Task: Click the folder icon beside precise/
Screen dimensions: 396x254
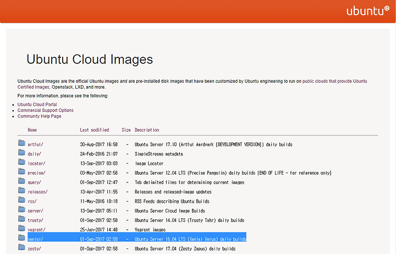Action: [x=21, y=171]
